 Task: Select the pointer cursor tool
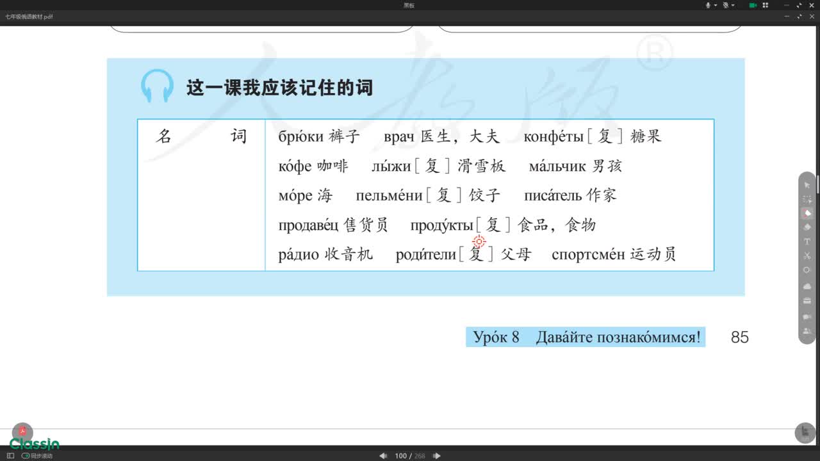807,185
